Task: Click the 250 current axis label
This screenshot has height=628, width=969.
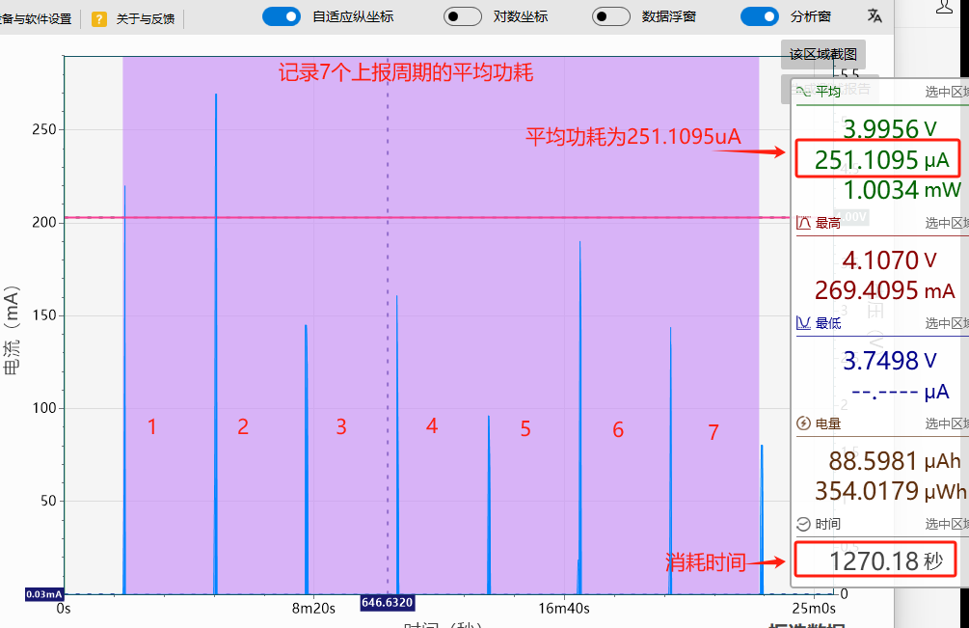Action: [x=44, y=129]
